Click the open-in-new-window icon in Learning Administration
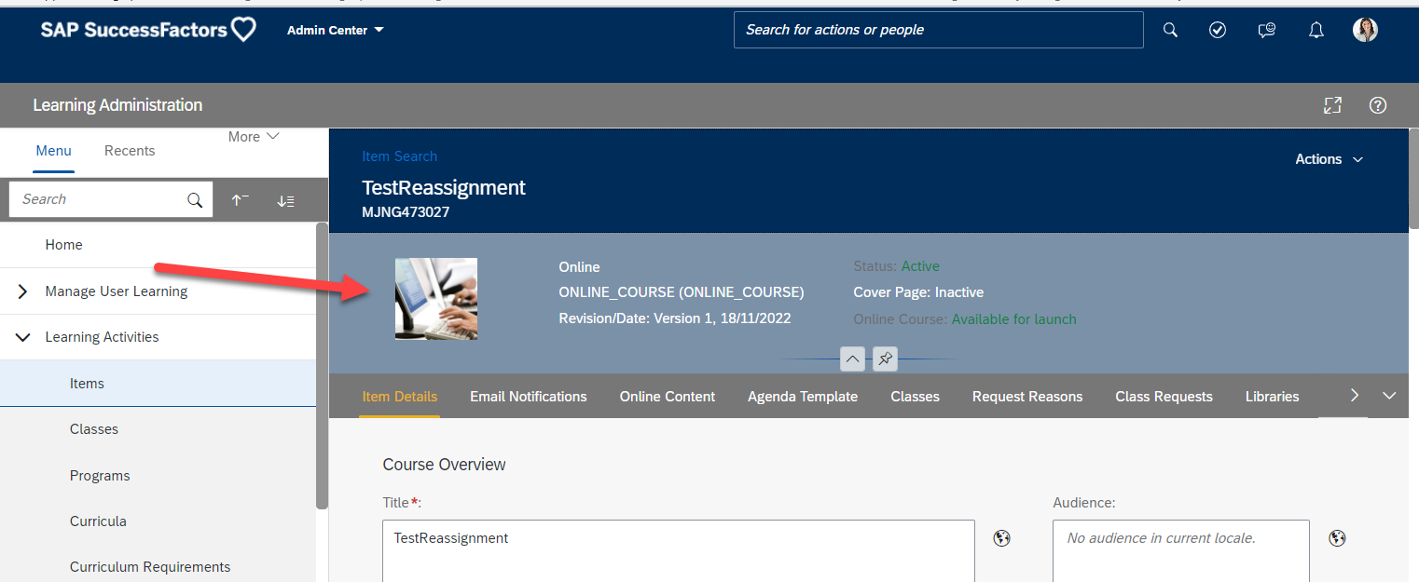 point(1332,105)
